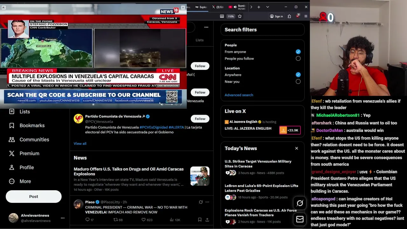Click the middle Follow button above PCV
The height and width of the screenshot is (229, 407).
click(200, 92)
